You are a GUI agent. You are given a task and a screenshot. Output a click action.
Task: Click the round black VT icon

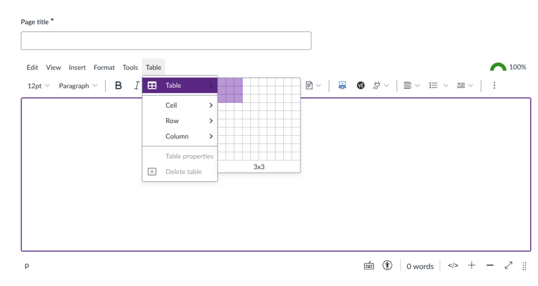coord(360,86)
